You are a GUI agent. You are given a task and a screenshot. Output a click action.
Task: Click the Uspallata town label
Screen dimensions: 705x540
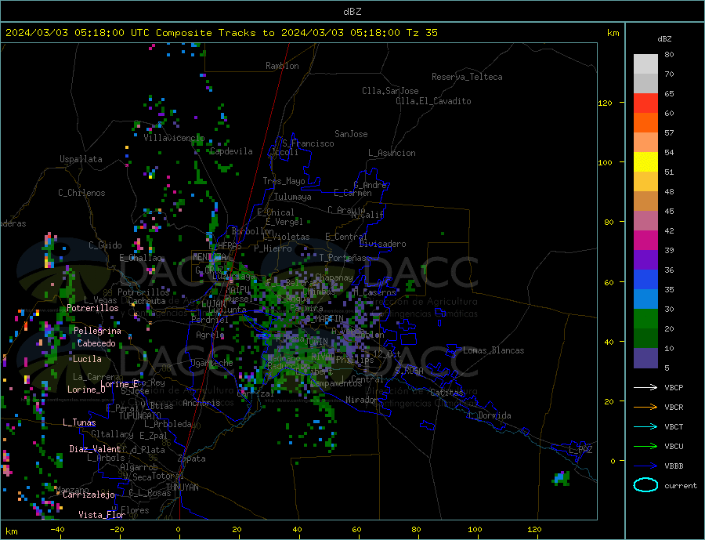tap(81, 159)
